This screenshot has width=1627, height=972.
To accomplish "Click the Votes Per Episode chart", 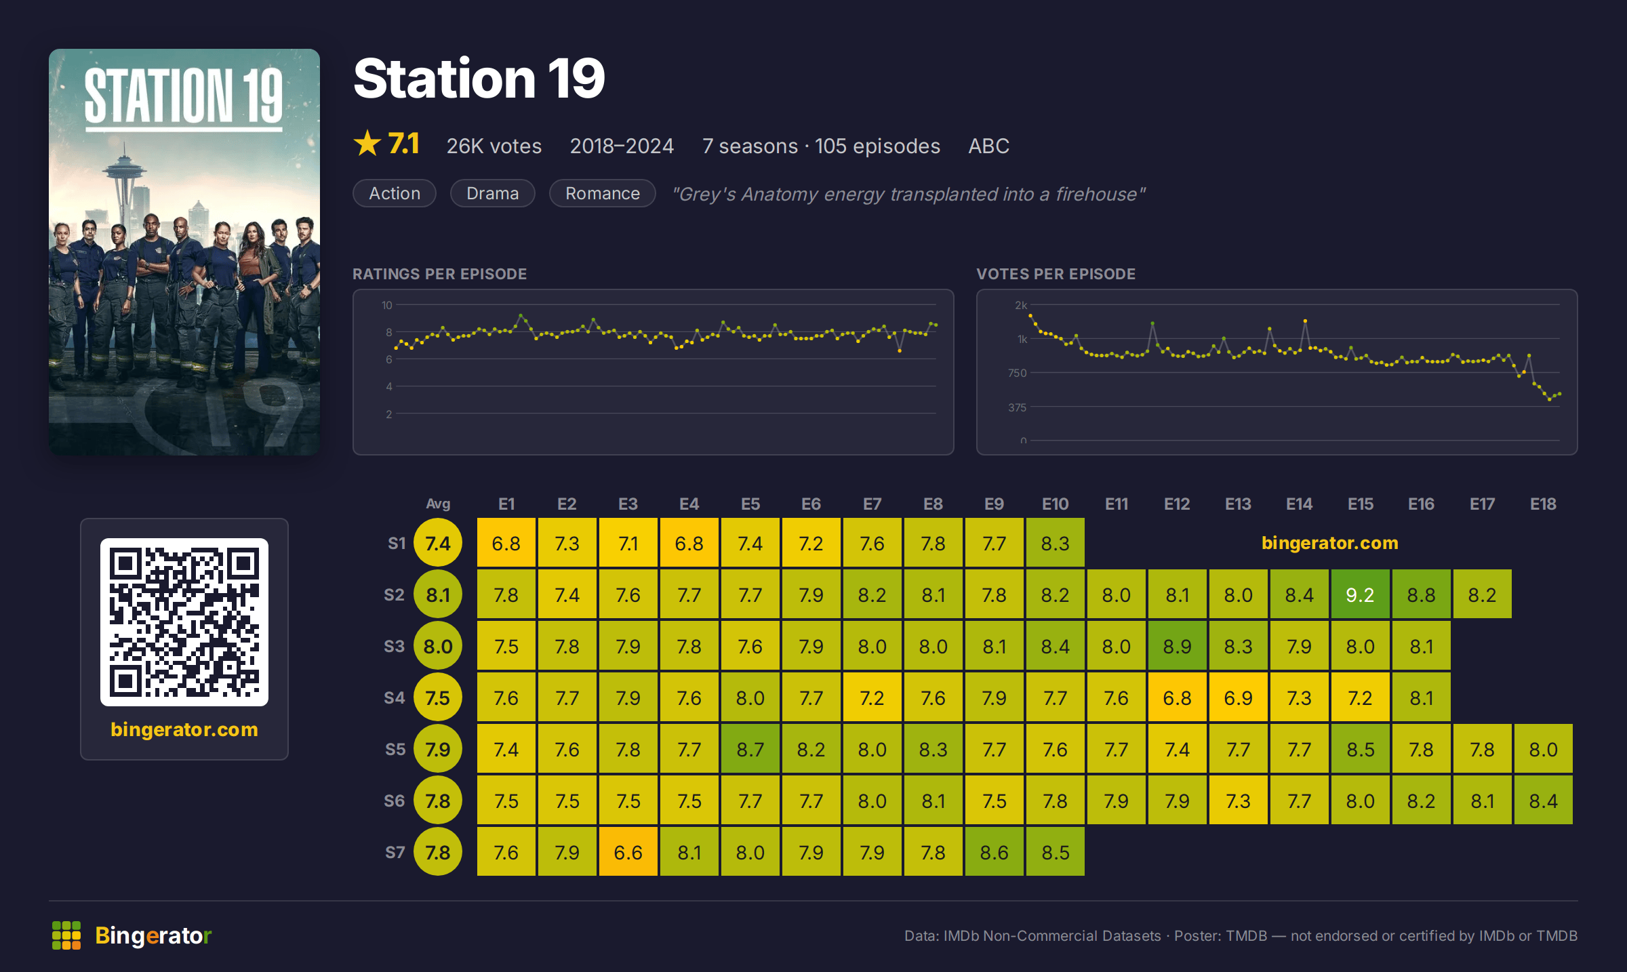I will [x=1277, y=372].
